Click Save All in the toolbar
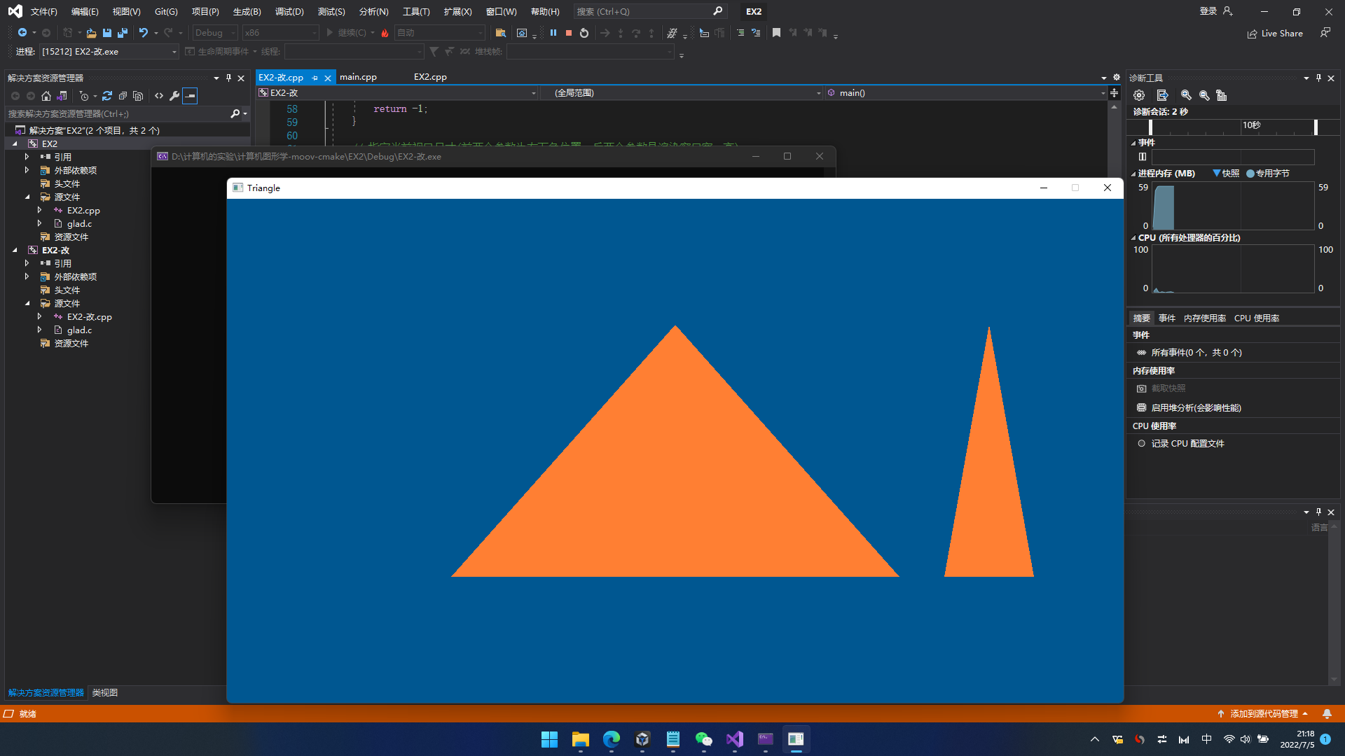This screenshot has height=756, width=1345. 123,33
